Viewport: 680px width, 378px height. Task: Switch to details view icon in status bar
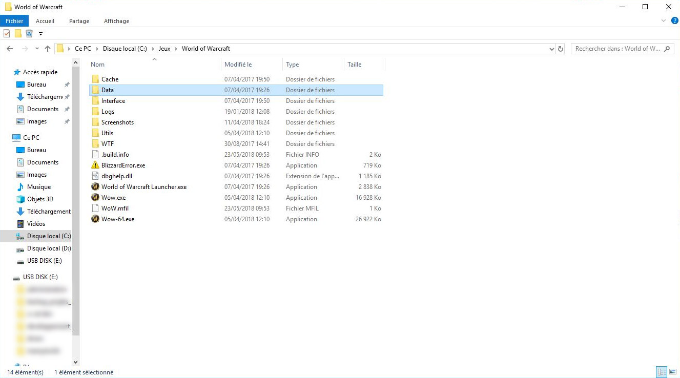click(x=662, y=372)
